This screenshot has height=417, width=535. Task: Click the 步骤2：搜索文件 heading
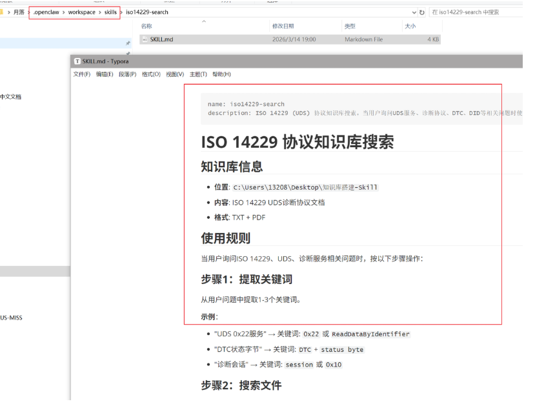241,385
